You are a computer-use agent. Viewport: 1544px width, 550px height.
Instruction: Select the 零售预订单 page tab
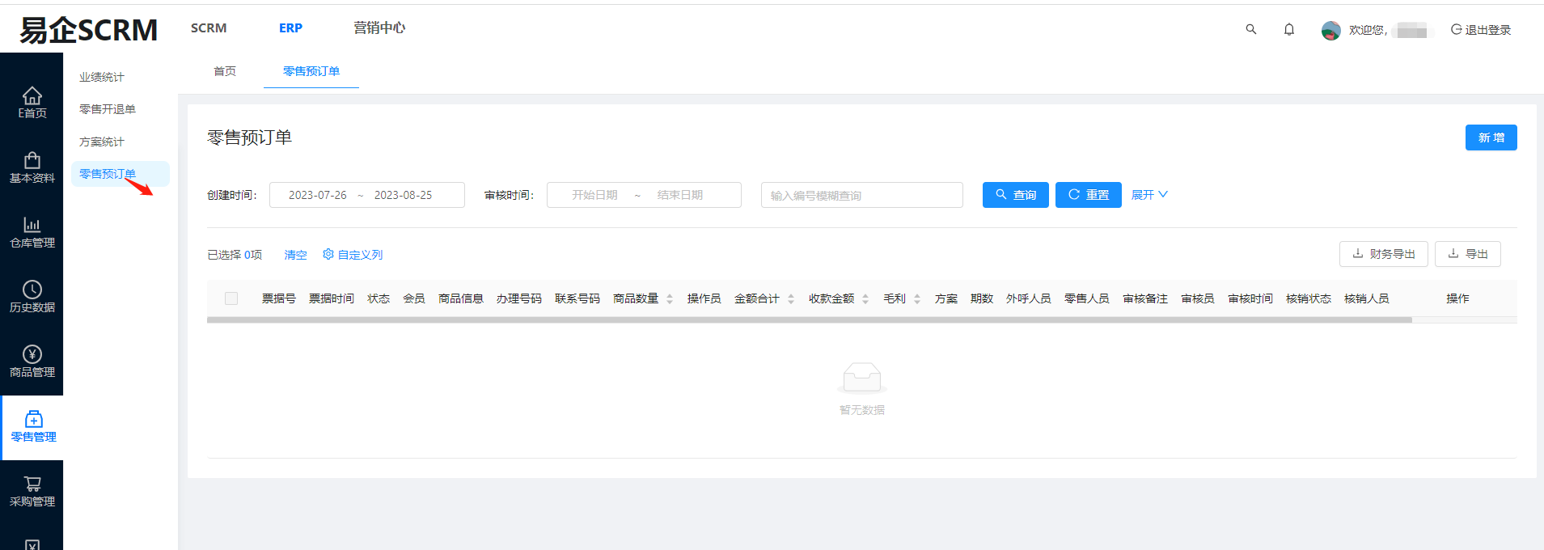(x=311, y=71)
